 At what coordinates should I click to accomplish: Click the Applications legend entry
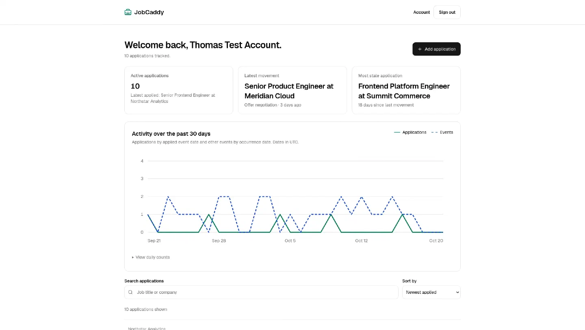(410, 132)
